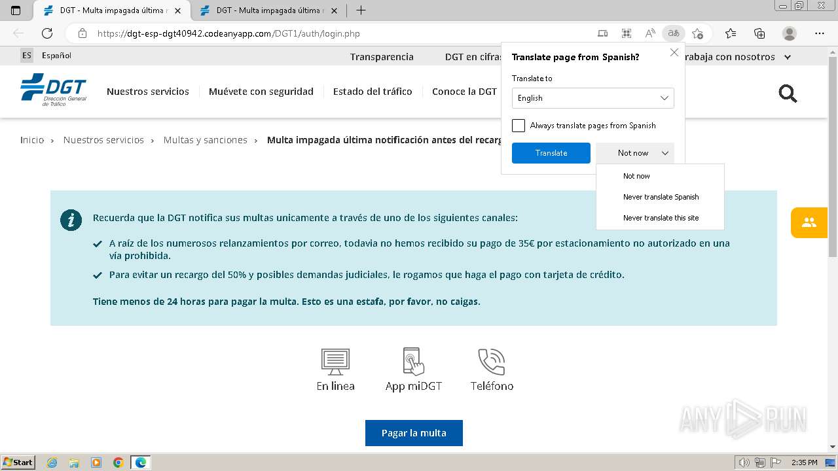Click the address bar URL field
838x471 pixels.
327,33
